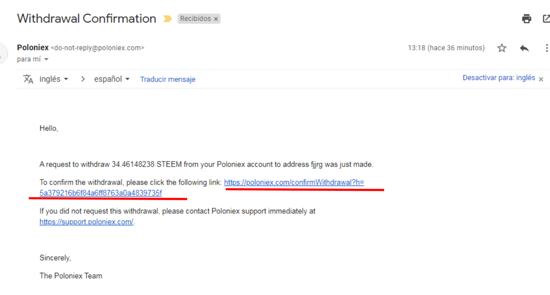Reply using the arrow icon
The image size is (550, 295).
click(x=524, y=48)
